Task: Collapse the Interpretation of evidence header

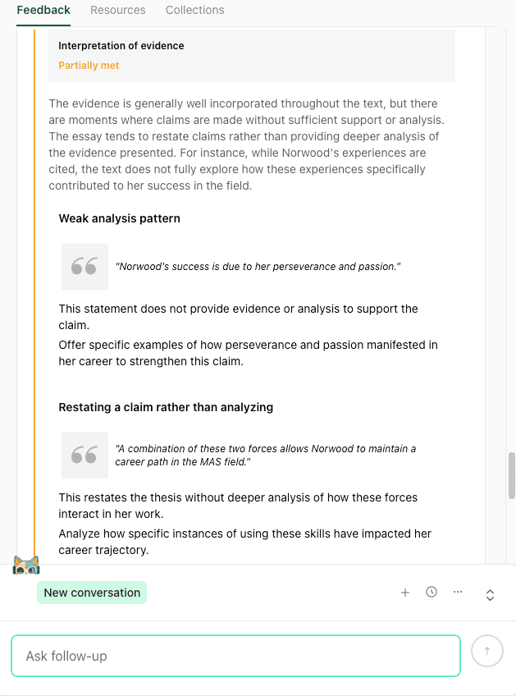Action: [121, 46]
